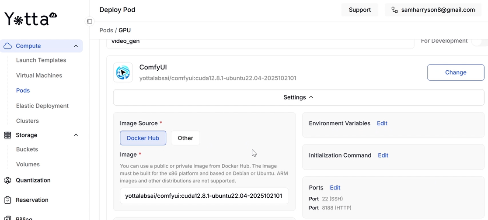This screenshot has height=220, width=488.
Task: Click the Storage icon in sidebar
Action: [x=8, y=135]
